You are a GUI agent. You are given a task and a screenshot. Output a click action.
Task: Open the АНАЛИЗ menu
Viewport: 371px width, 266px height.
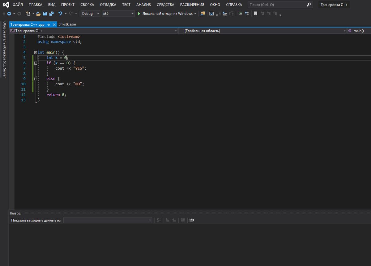tap(143, 5)
